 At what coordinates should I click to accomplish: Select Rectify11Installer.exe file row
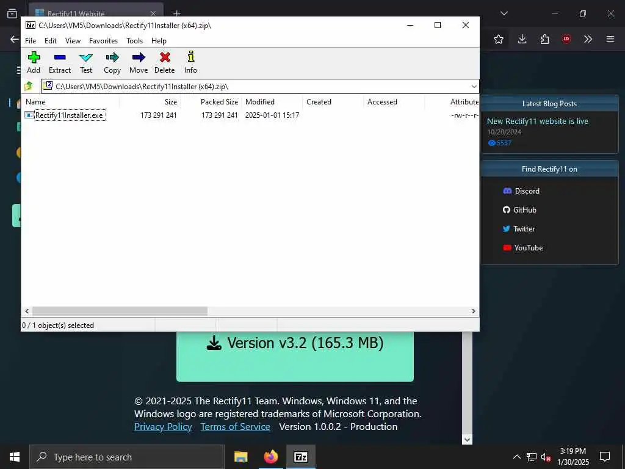click(250, 115)
